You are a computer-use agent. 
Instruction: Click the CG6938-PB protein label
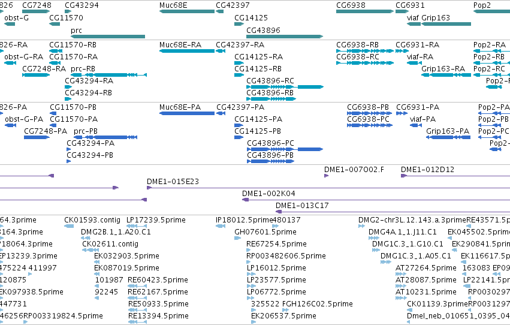pos(368,107)
